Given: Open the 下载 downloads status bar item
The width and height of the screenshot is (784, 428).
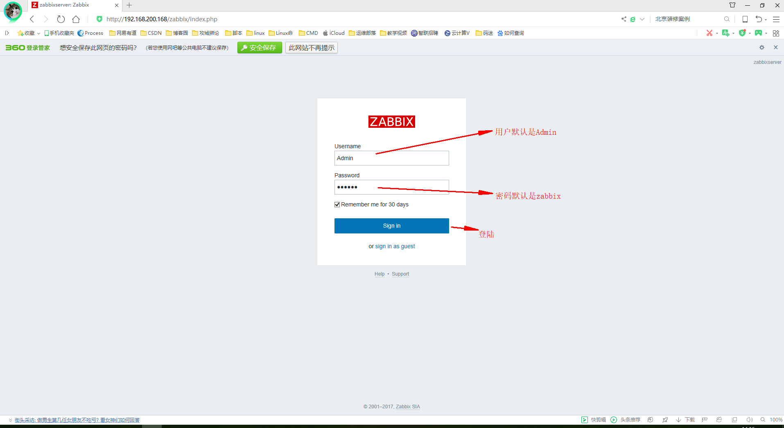Looking at the screenshot, I should (685, 420).
